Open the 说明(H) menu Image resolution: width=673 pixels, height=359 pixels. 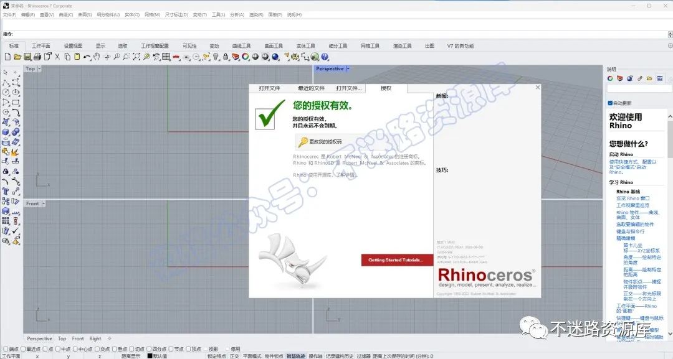click(294, 14)
